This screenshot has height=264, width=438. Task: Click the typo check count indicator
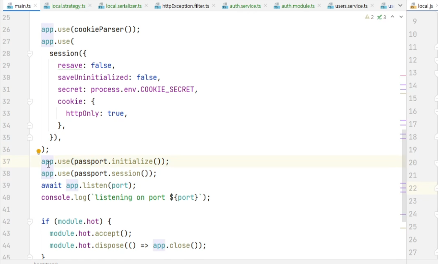[x=381, y=17]
